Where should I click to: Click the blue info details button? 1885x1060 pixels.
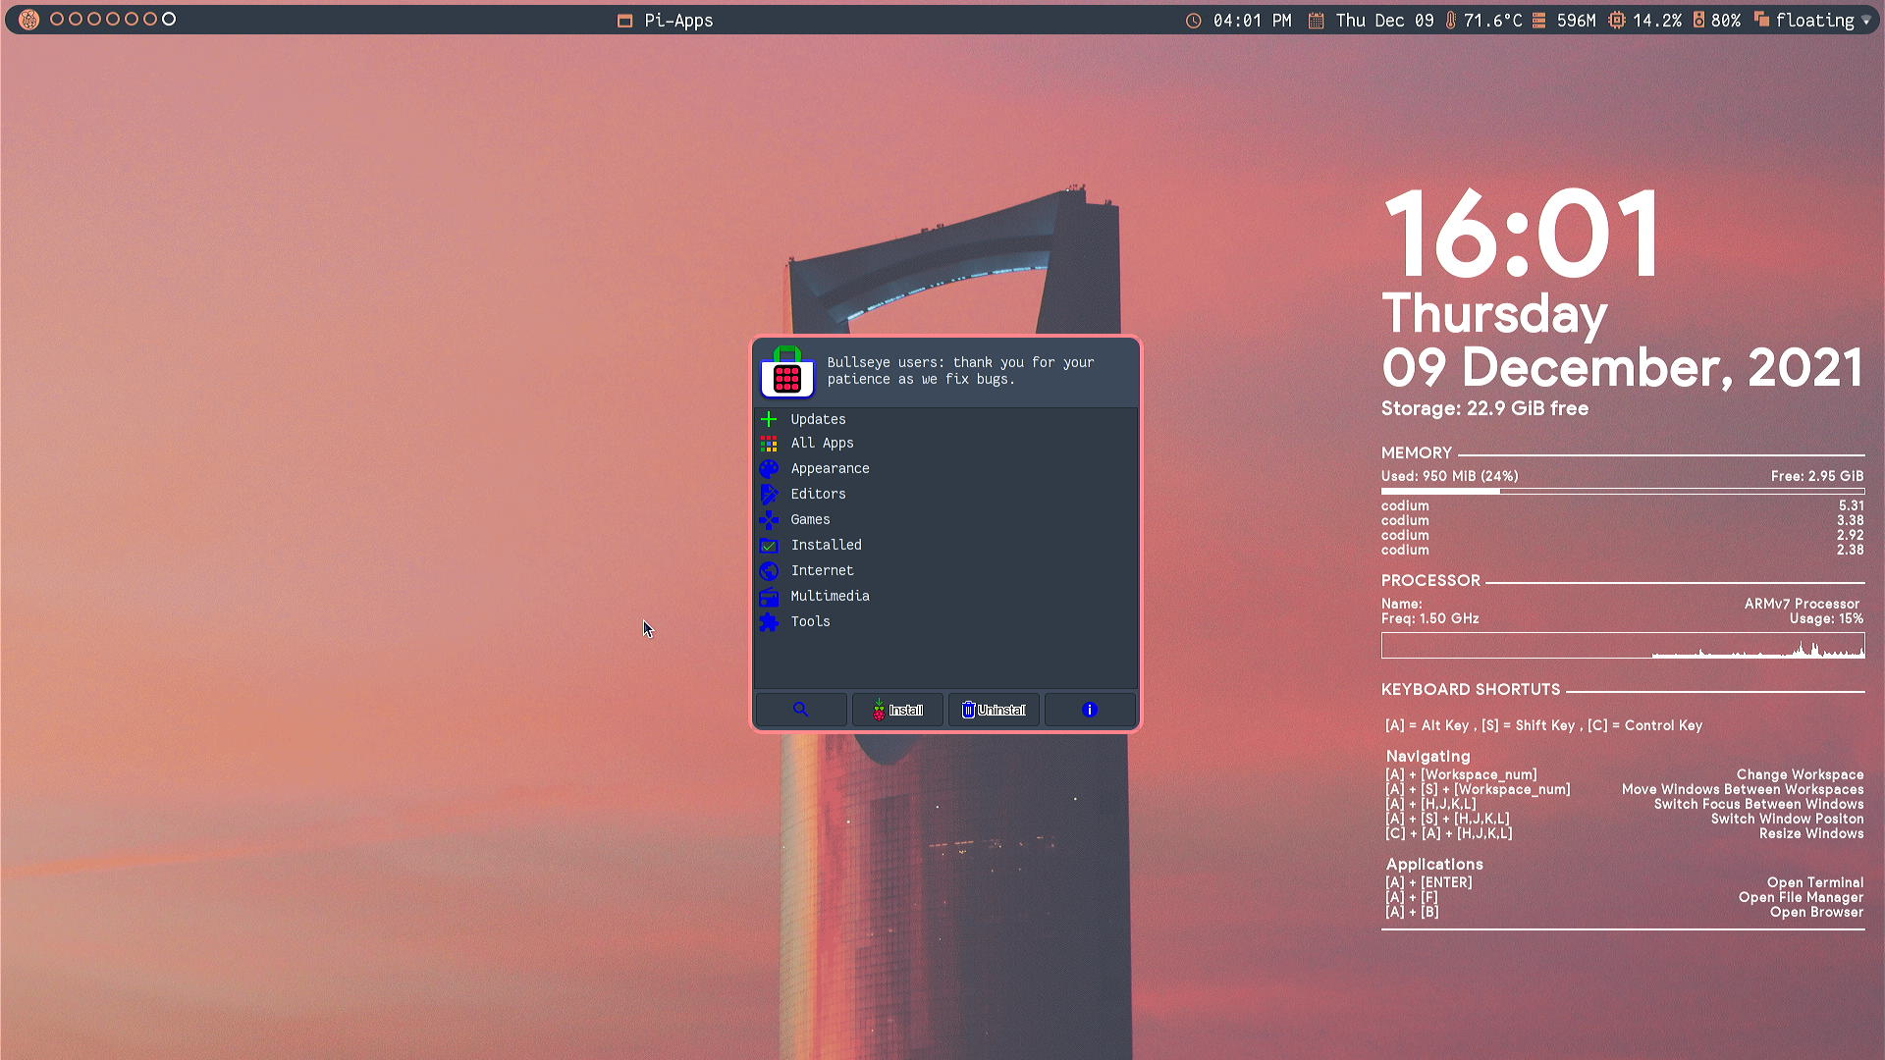(1089, 710)
